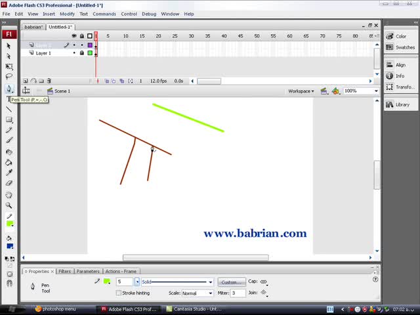Open the 100% zoom dropdown
420x315 pixels.
[376, 91]
